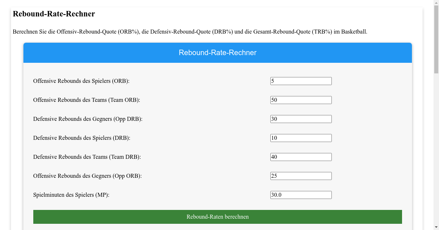Click the scrollbar down arrow

pyautogui.click(x=436, y=227)
